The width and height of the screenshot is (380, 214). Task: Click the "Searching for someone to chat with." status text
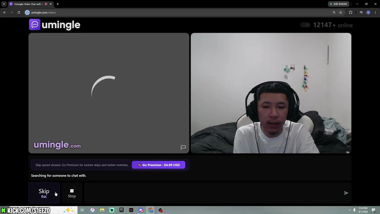(x=58, y=176)
